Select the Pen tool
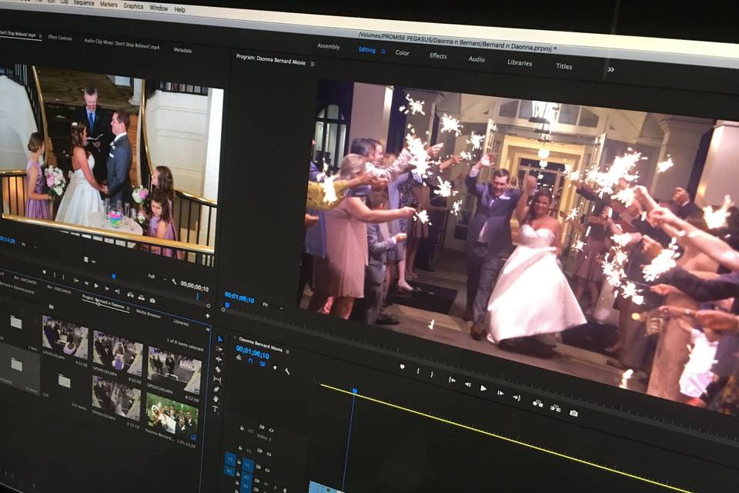The width and height of the screenshot is (739, 493). pos(216,389)
